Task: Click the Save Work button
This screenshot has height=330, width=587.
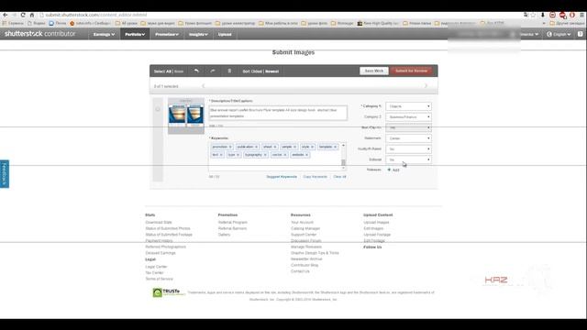Action: click(x=374, y=71)
